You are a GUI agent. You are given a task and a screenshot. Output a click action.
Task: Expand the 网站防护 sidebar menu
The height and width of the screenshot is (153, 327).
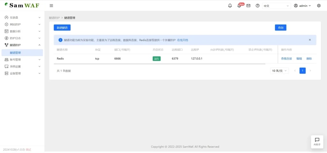22,25
